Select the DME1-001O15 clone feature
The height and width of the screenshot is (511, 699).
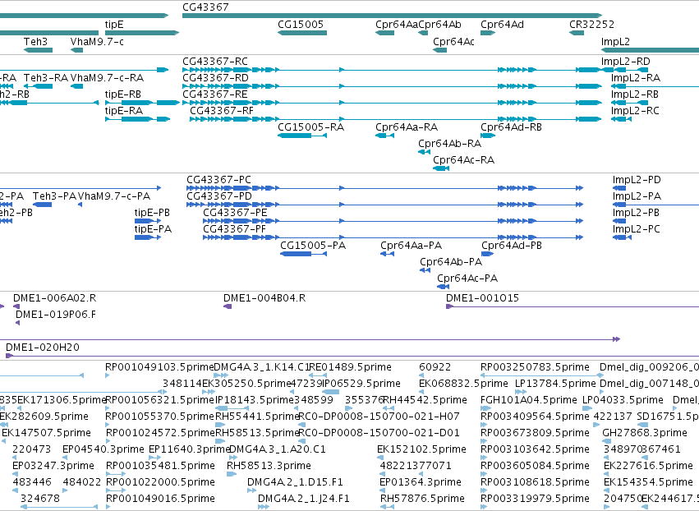573,306
